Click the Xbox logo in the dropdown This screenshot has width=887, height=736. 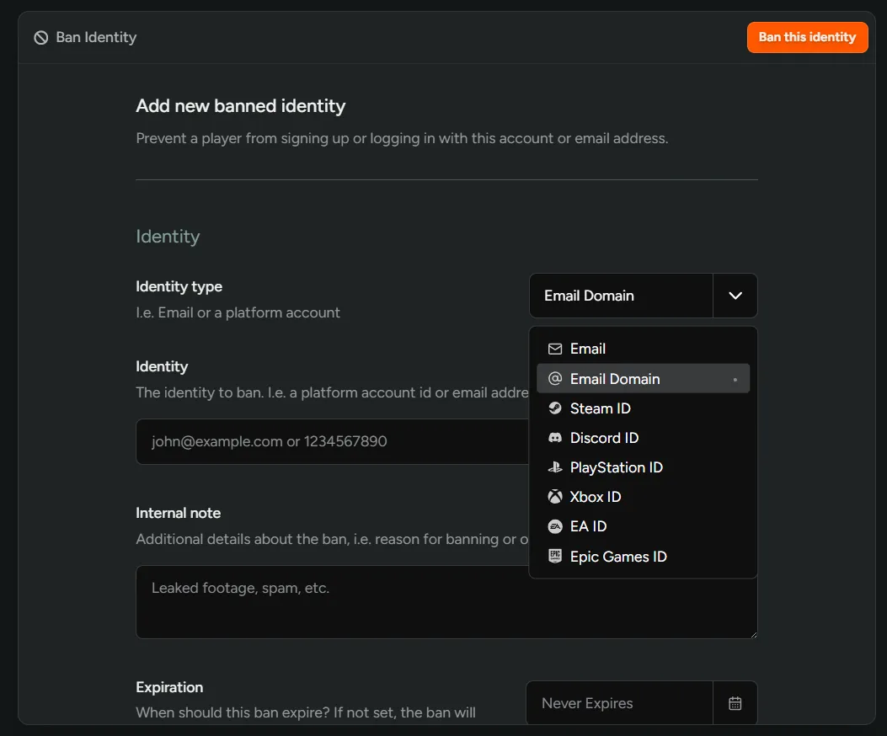554,497
